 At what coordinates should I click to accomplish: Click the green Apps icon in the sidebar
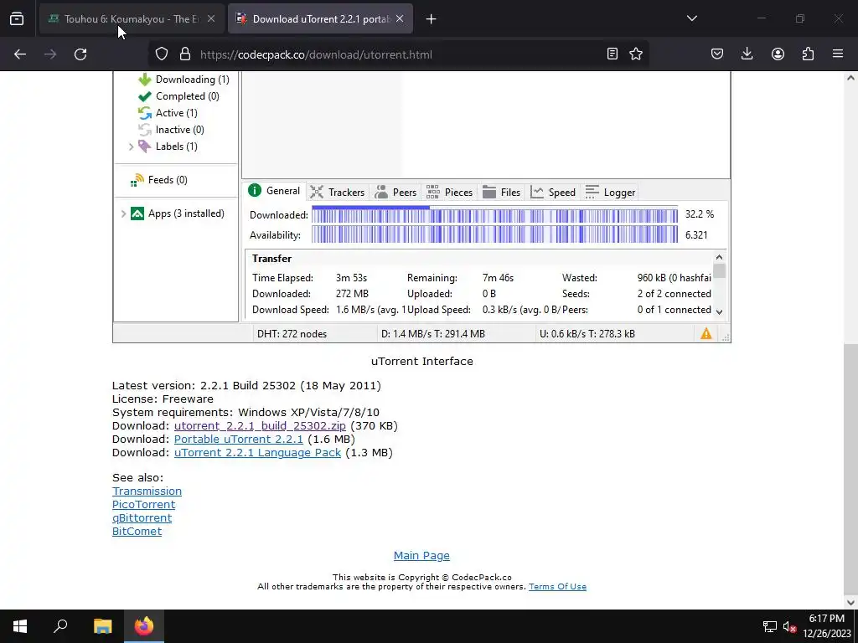click(137, 213)
